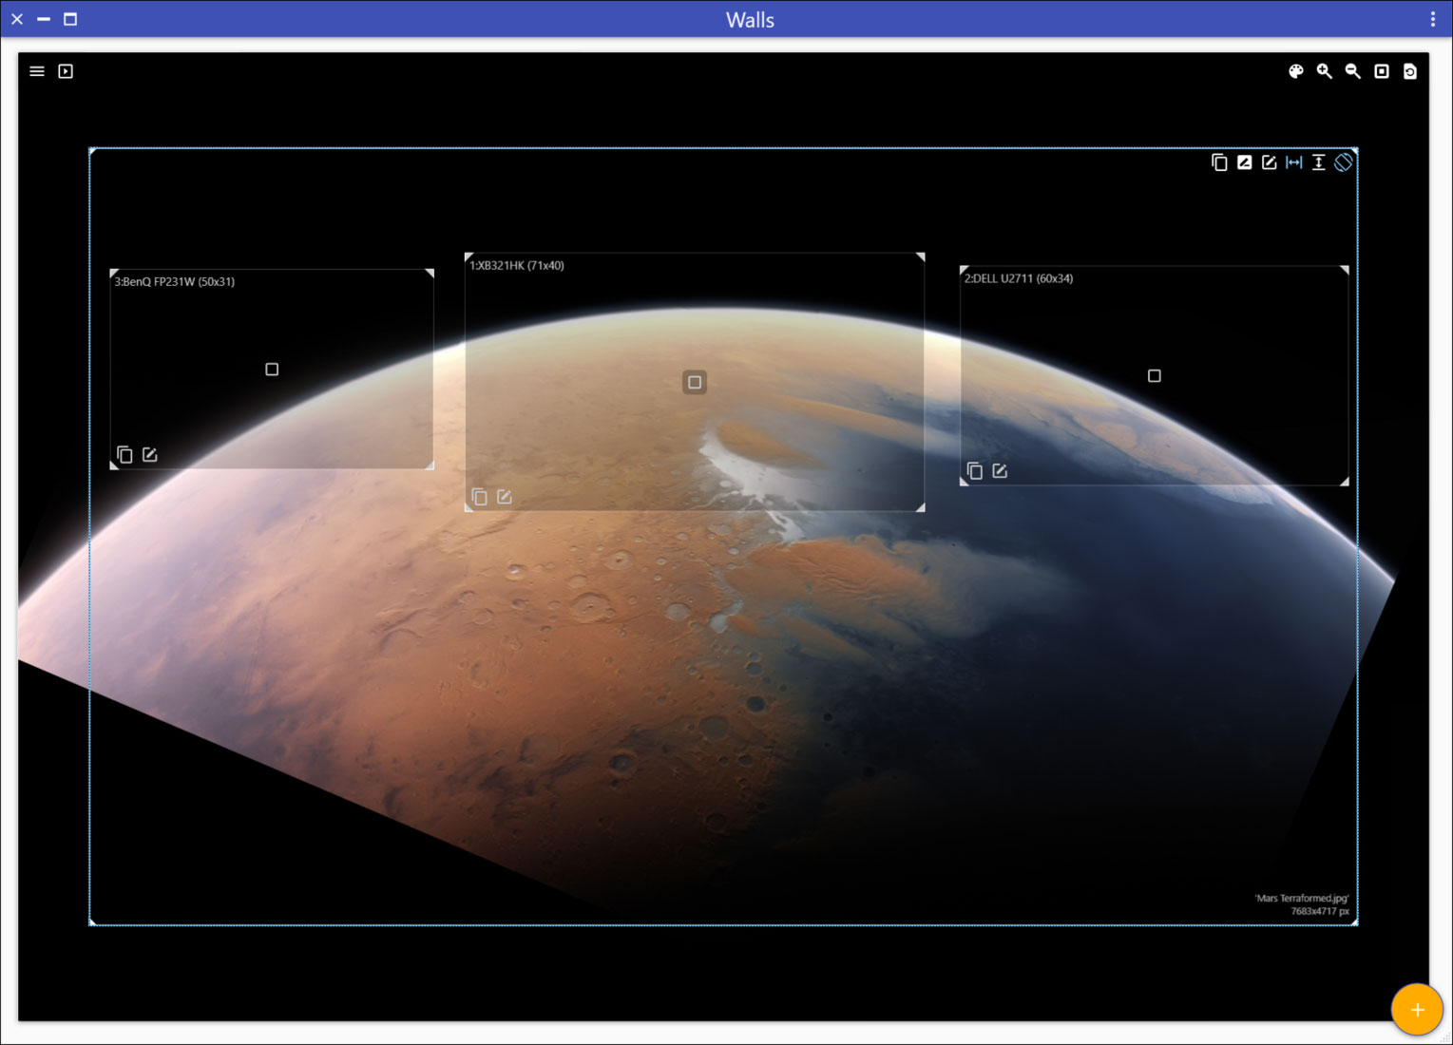Edit the BenQ FP231W monitor
Screen dimensions: 1453x1045
tap(149, 455)
